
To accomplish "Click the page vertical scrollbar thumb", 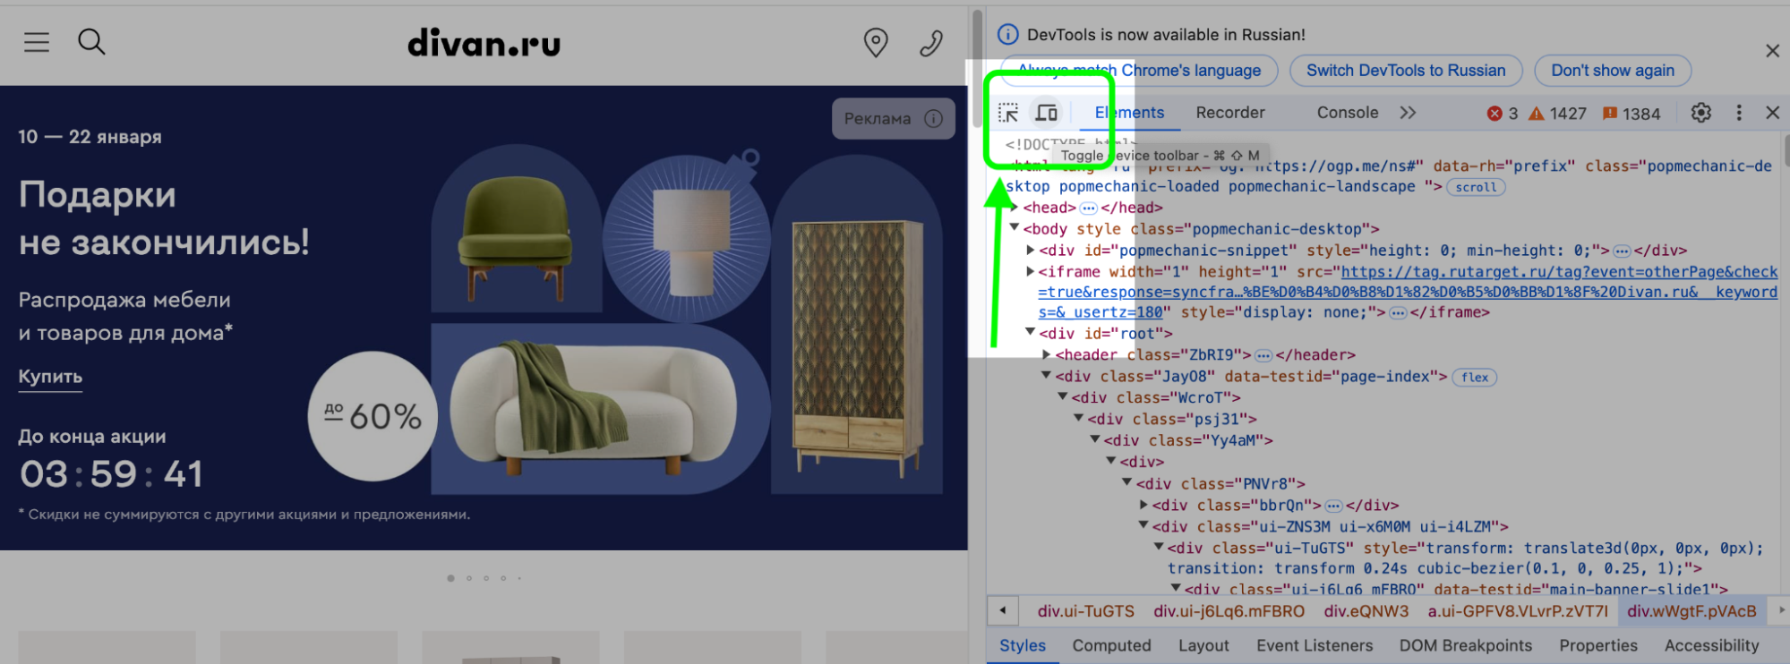I will pos(977,70).
